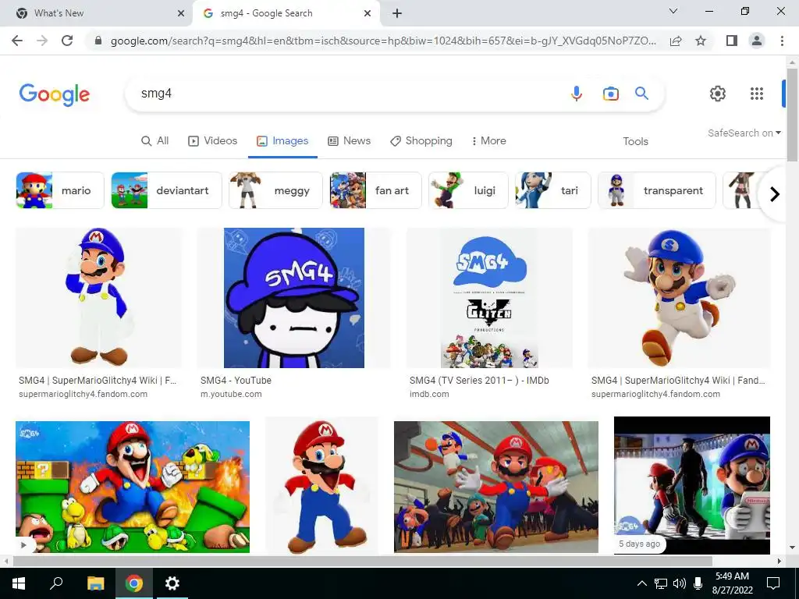Click the blue magnifier search button
Screen dimensions: 799x599
click(641, 94)
